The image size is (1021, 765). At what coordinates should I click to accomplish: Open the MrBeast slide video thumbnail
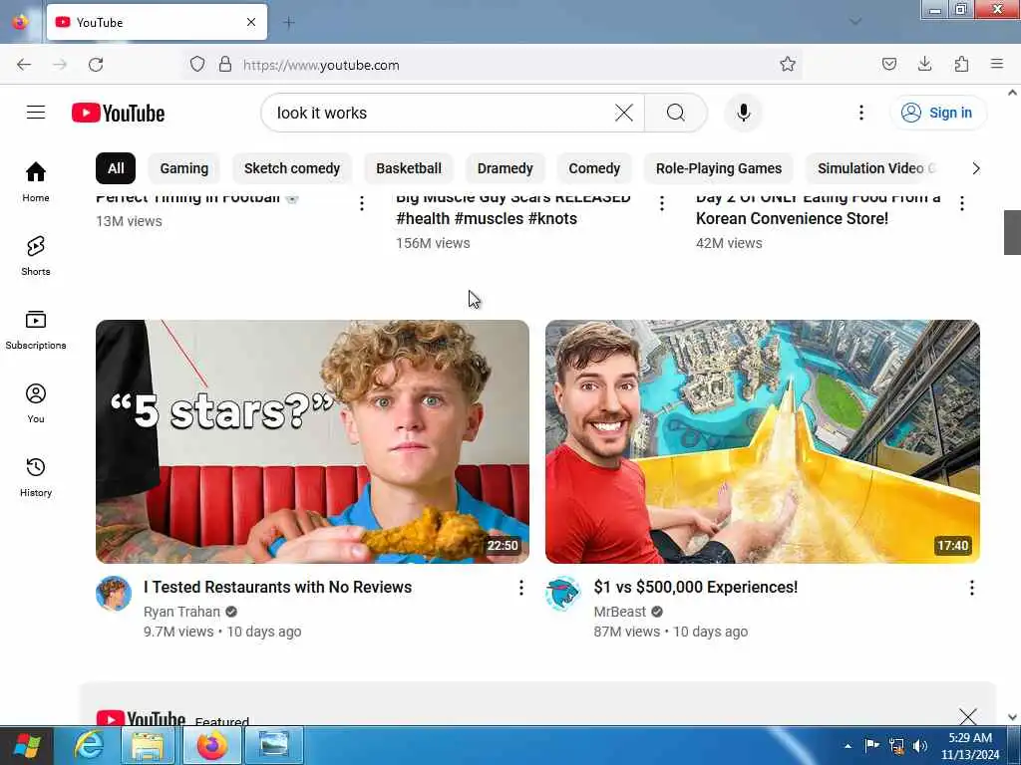(x=763, y=441)
